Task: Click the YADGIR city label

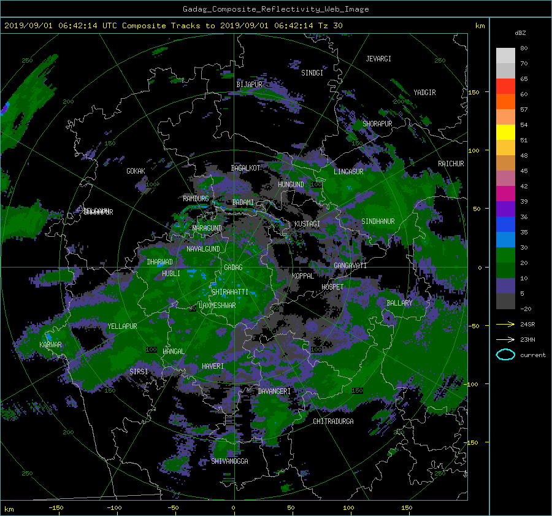Action: [424, 93]
